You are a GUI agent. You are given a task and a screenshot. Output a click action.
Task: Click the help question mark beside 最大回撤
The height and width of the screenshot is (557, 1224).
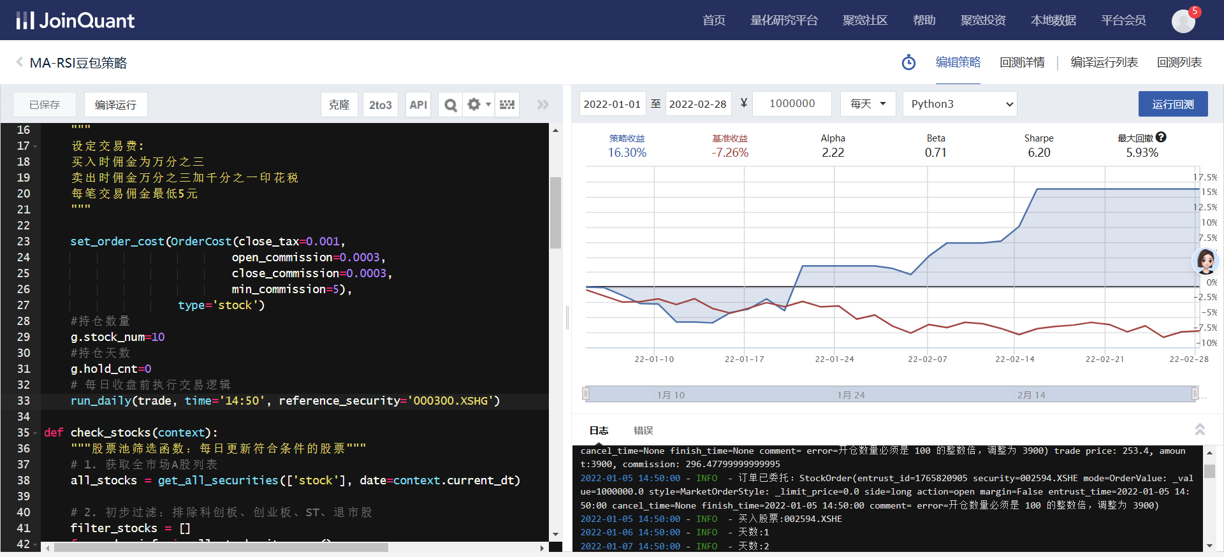pyautogui.click(x=1161, y=137)
